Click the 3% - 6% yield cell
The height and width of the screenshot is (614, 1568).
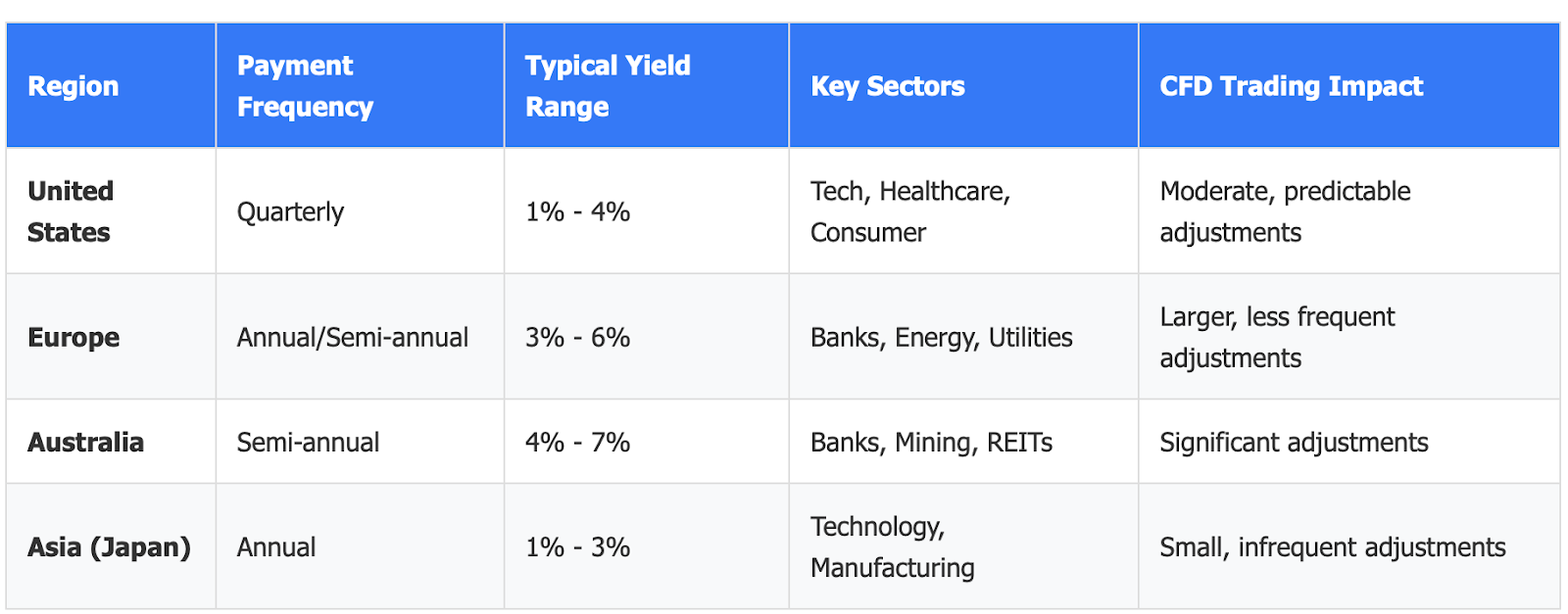[577, 337]
